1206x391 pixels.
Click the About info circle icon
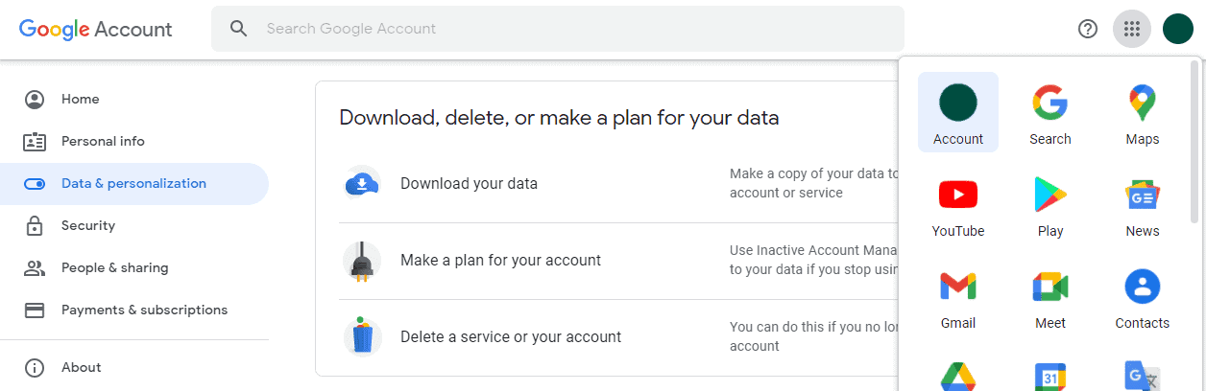(35, 368)
